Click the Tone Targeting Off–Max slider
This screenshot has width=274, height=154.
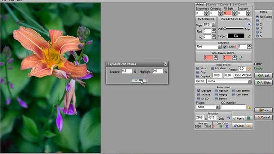[233, 29]
